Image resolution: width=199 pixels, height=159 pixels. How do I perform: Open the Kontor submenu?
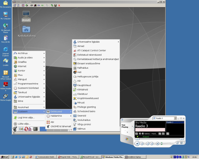coord(29,71)
